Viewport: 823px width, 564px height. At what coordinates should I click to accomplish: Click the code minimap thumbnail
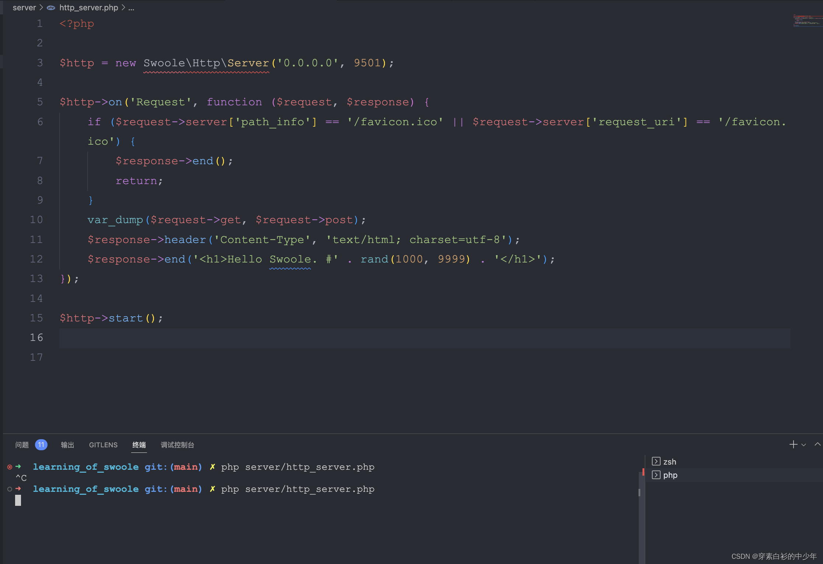(807, 21)
